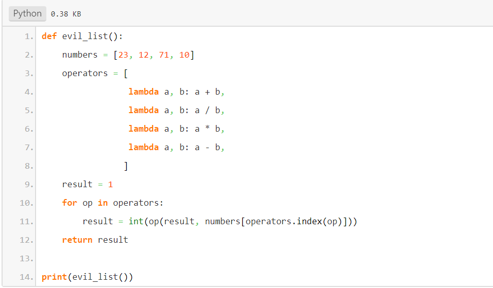
Task: Click the 0.38 KB file size label
Action: point(66,14)
